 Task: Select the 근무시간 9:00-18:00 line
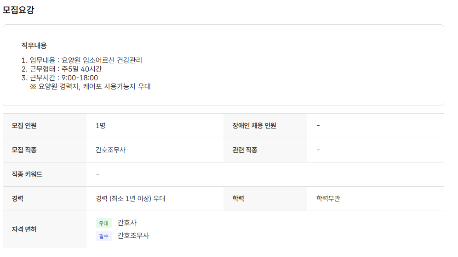[x=60, y=78]
